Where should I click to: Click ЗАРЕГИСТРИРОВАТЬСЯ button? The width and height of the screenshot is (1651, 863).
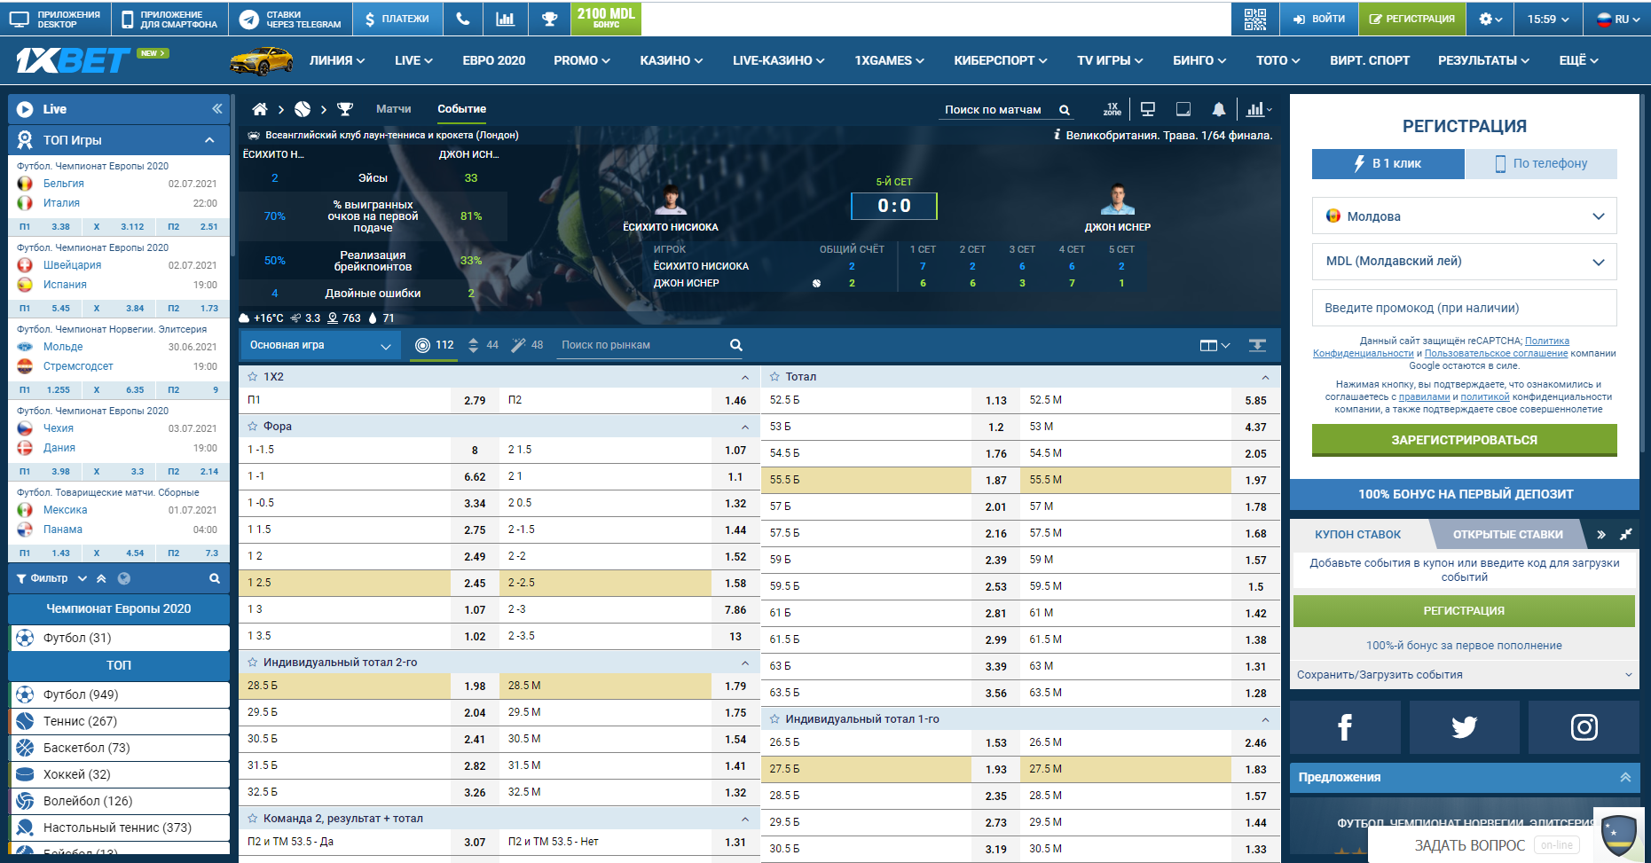click(x=1464, y=440)
